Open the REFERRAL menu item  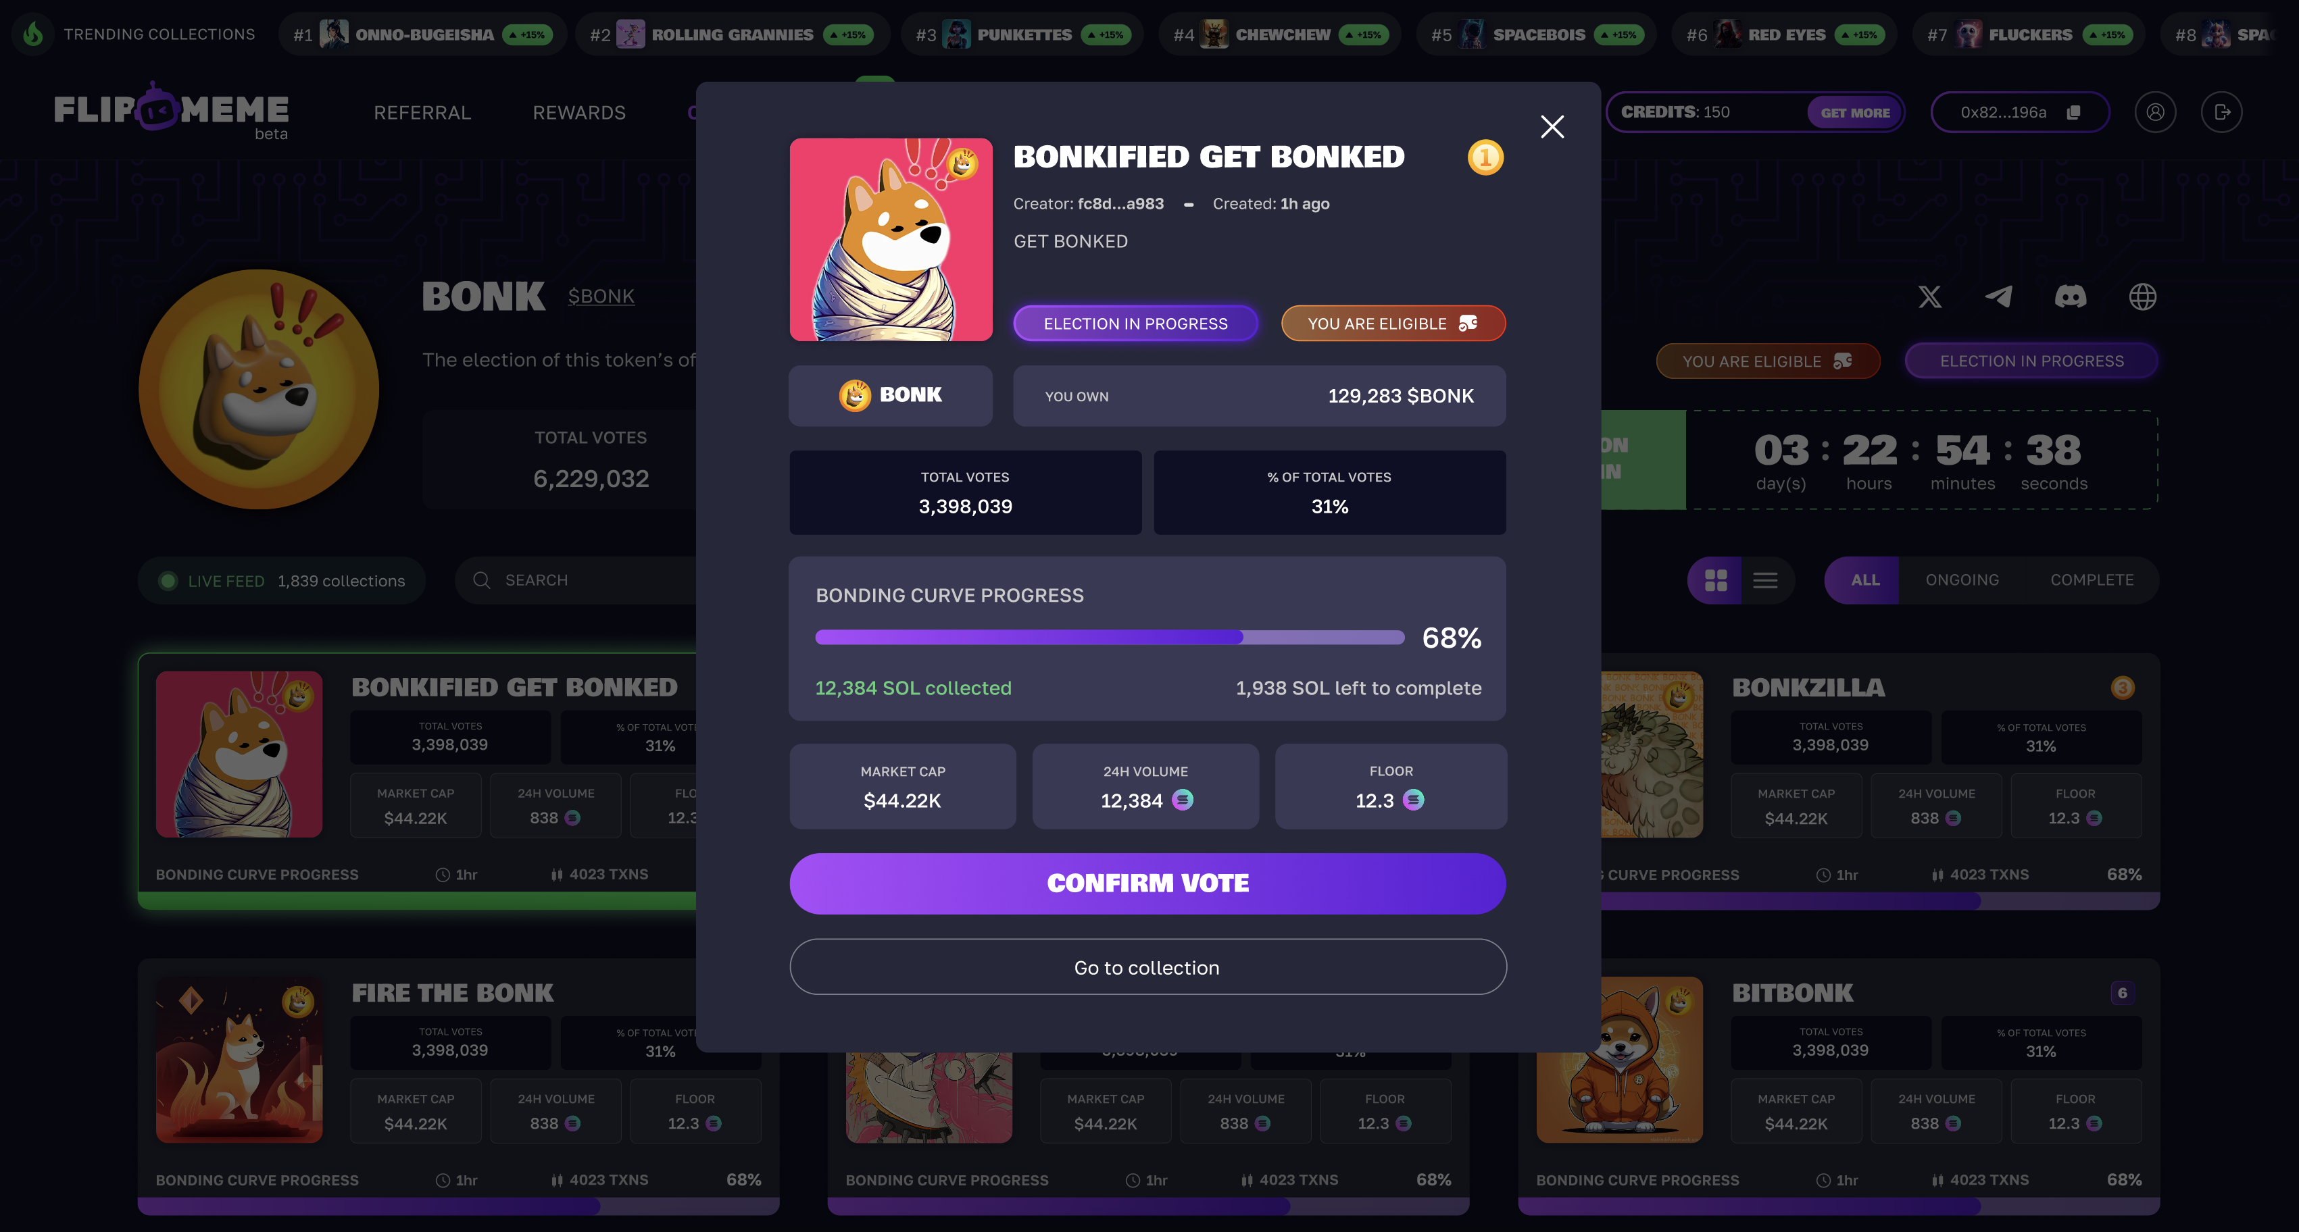click(422, 112)
